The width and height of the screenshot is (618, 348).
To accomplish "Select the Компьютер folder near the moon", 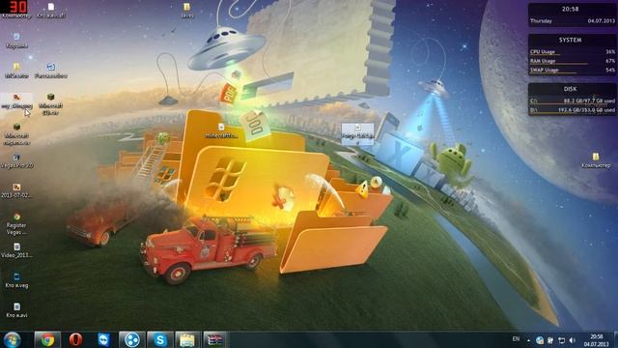I will tap(596, 160).
